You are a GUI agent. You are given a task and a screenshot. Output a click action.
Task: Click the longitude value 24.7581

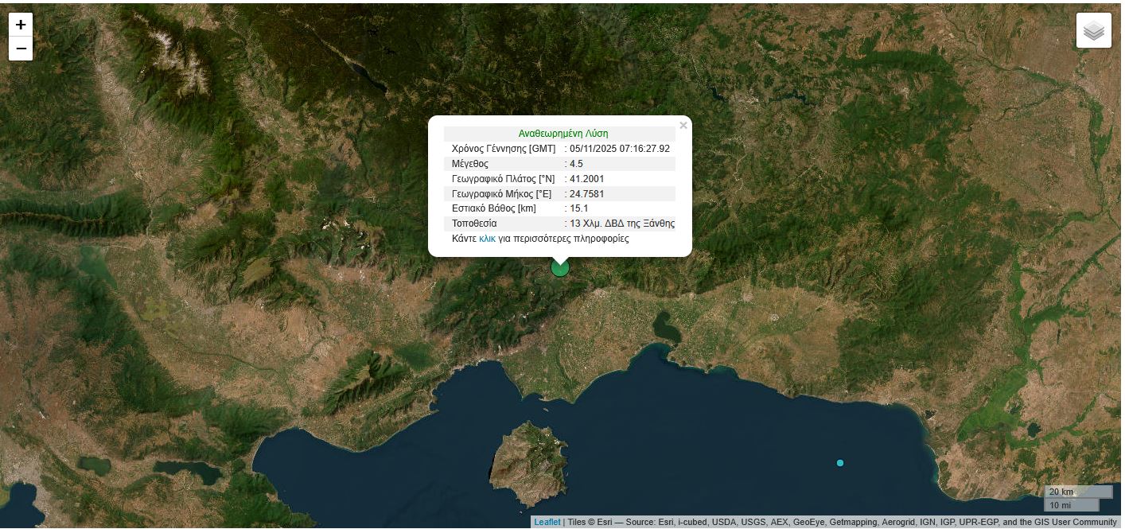[587, 194]
